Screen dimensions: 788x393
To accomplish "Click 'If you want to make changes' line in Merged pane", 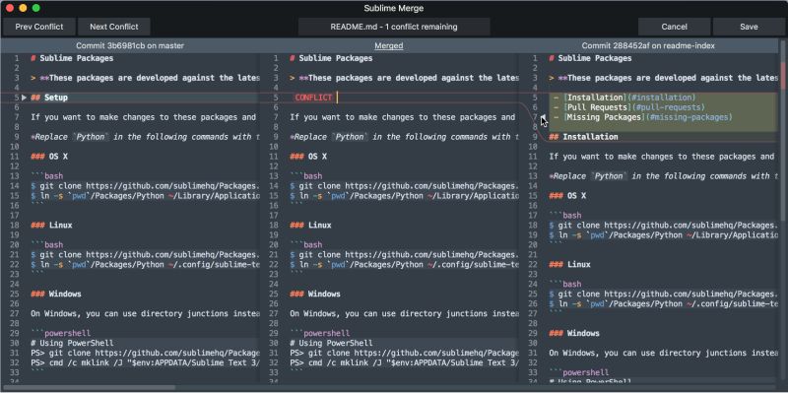I will point(404,117).
